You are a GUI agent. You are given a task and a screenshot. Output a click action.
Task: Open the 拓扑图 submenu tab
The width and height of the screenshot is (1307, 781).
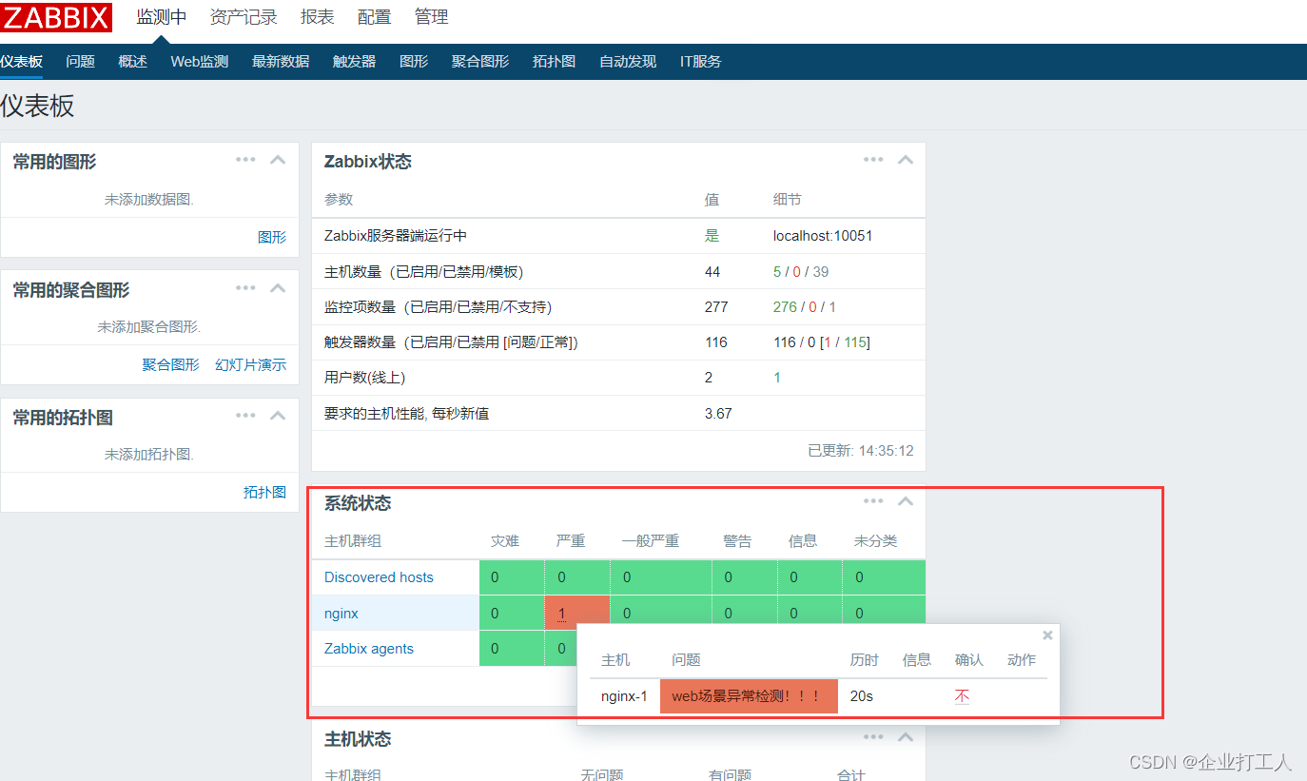click(555, 62)
